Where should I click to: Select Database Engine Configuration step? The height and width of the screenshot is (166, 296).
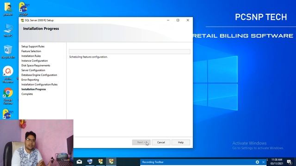pyautogui.click(x=39, y=75)
